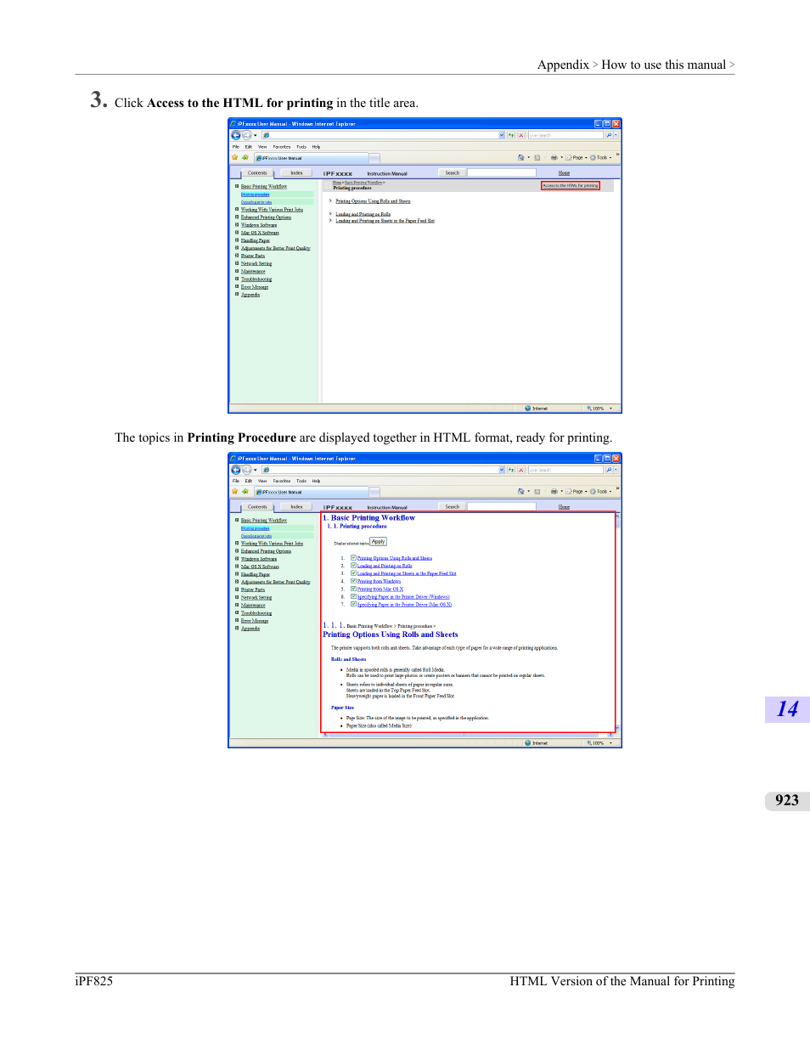The height and width of the screenshot is (1049, 810).
Task: Select Error Message in the lower window tree
Action: tap(254, 621)
